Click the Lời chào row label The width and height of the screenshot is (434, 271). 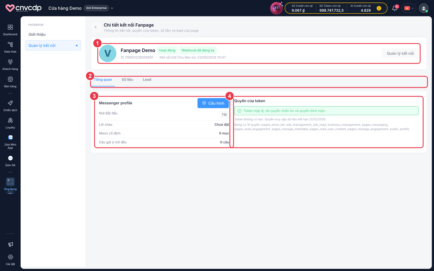click(x=106, y=125)
